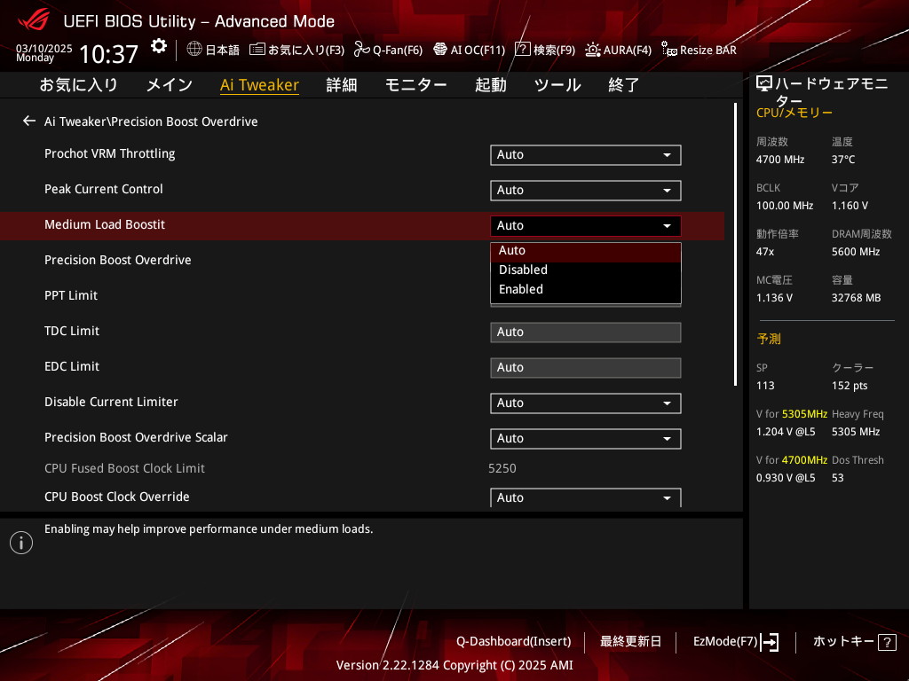Click CPU Fused Boost Clock Limit value 5250
This screenshot has height=681, width=909.
pyautogui.click(x=502, y=468)
